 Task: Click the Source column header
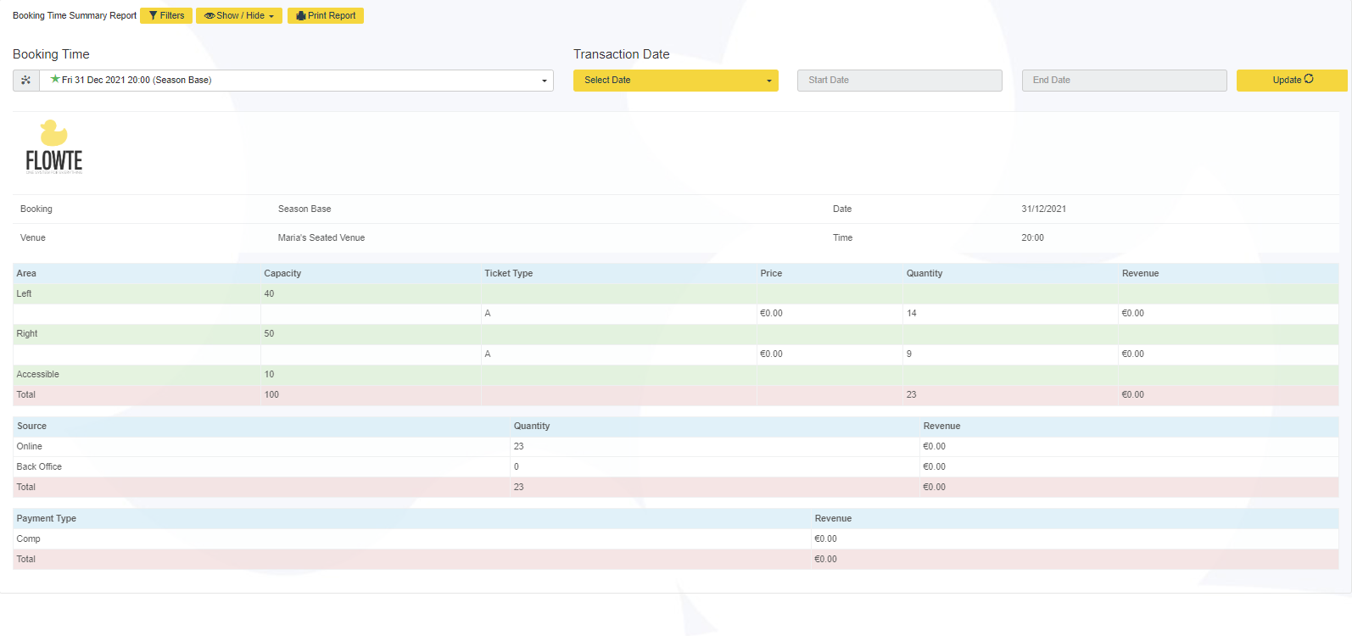pyautogui.click(x=32, y=427)
